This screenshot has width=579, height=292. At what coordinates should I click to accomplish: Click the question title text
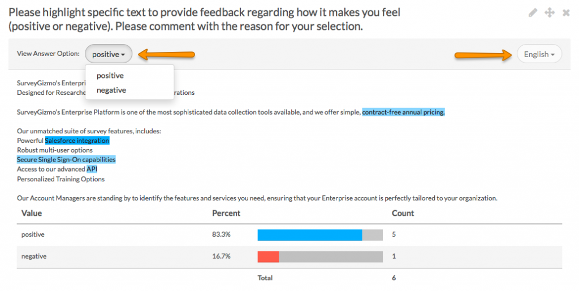204,19
